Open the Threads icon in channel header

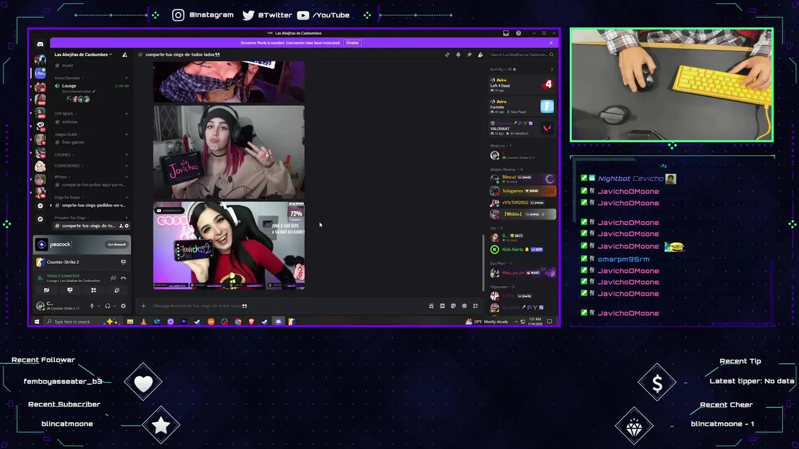tap(447, 55)
